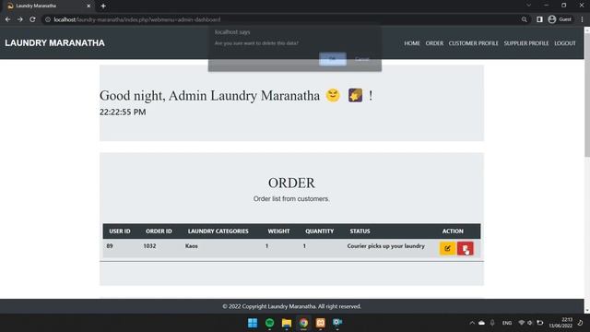Click the ORDER ID column header

point(159,231)
